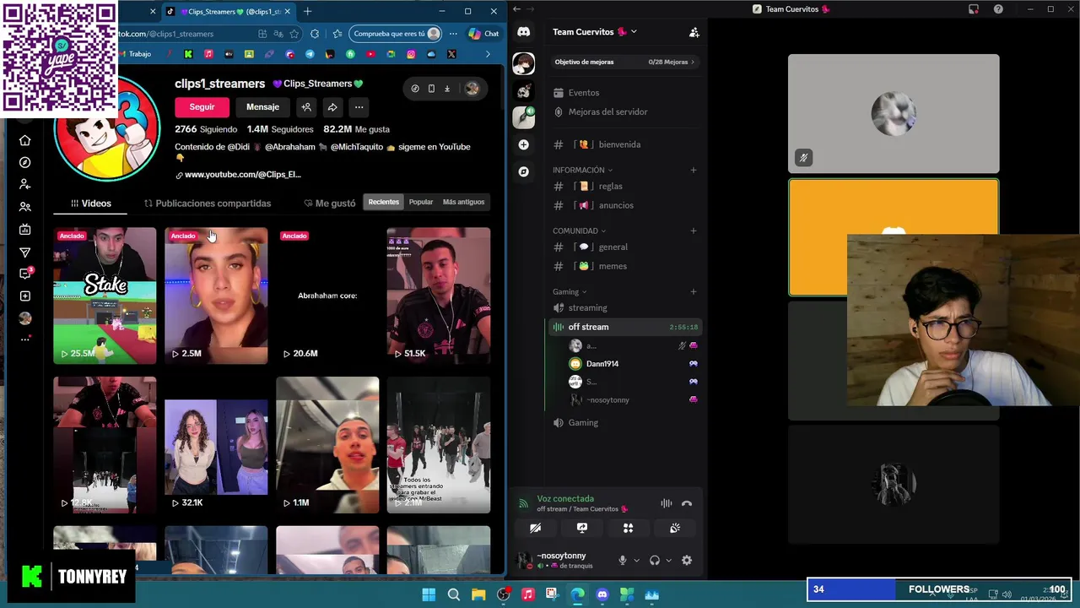Open TikTok activity inbox with notification badge
1080x608 pixels.
coord(25,274)
